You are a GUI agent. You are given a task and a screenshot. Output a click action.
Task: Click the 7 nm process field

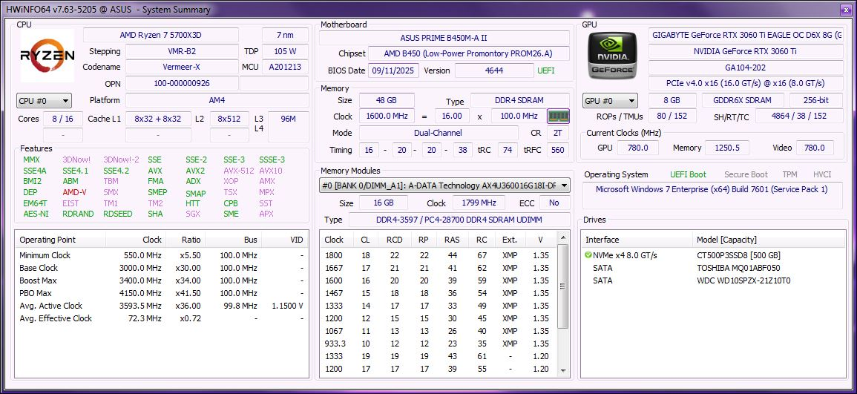[x=285, y=35]
